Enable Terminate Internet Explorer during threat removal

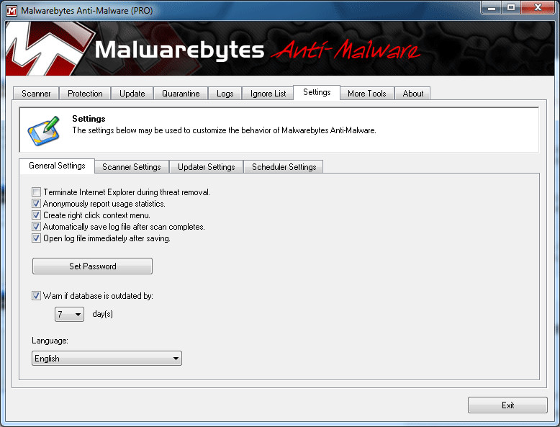(36, 192)
